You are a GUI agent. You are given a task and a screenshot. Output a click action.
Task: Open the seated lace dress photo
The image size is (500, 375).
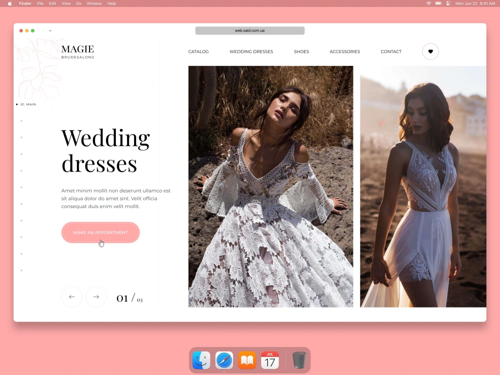(x=270, y=186)
